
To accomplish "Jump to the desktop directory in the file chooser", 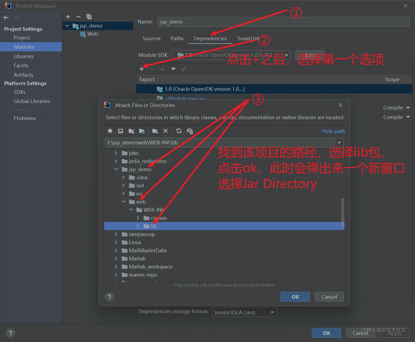I will (x=120, y=131).
